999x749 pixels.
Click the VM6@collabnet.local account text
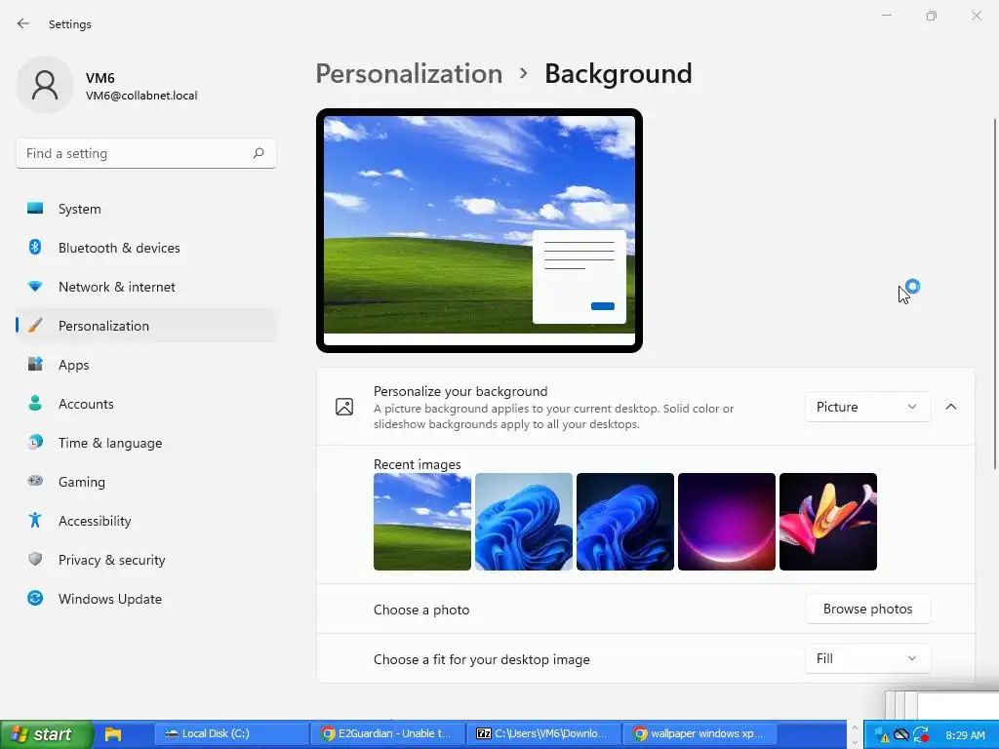[141, 96]
